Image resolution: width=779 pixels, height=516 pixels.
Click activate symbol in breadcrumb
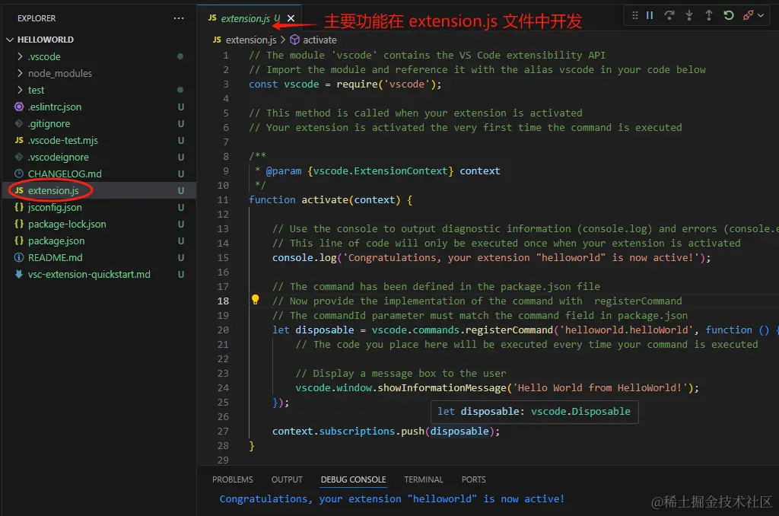(x=320, y=40)
